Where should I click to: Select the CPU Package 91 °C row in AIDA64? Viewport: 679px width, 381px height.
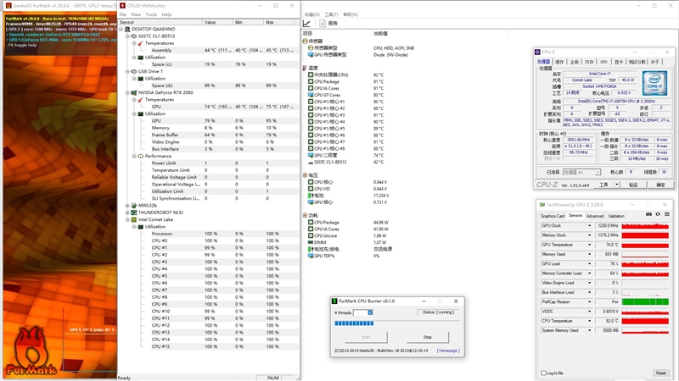click(x=346, y=81)
